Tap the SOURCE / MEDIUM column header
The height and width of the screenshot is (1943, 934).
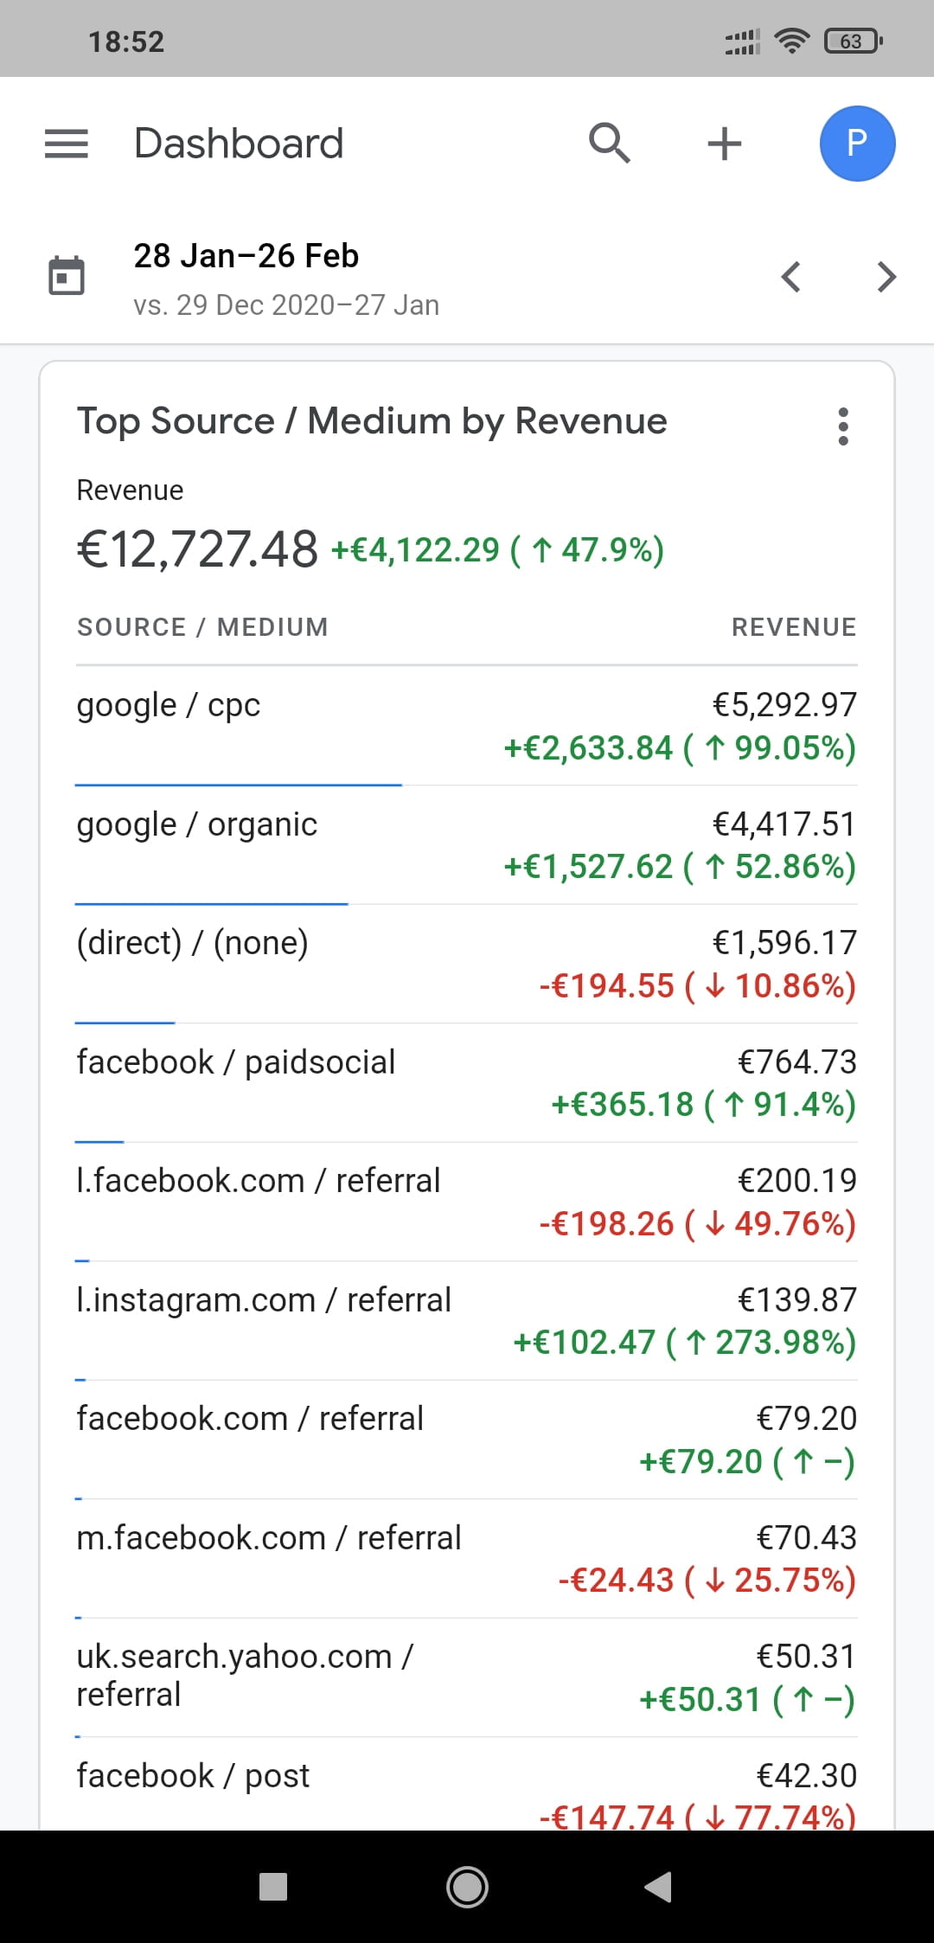tap(202, 627)
